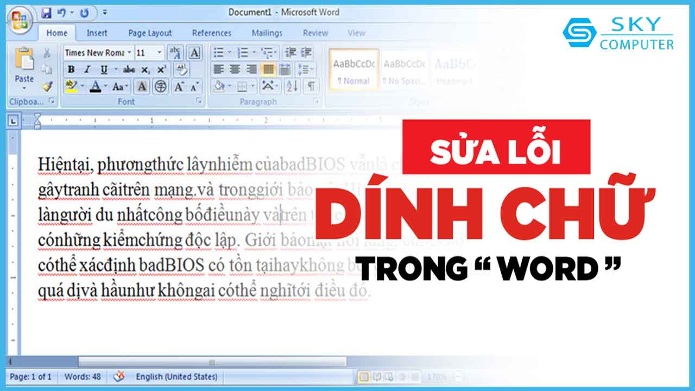695x391 pixels.
Task: Sort the selected text alphabetically
Action: [292, 86]
